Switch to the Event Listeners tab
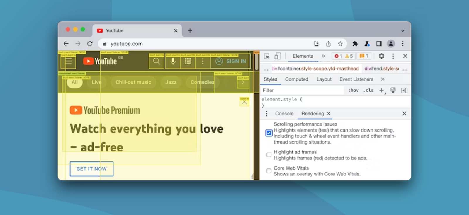Screen dimensions: 469x215 pos(356,79)
